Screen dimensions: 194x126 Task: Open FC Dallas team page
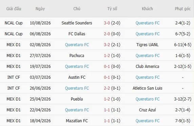pyautogui.click(x=77, y=34)
